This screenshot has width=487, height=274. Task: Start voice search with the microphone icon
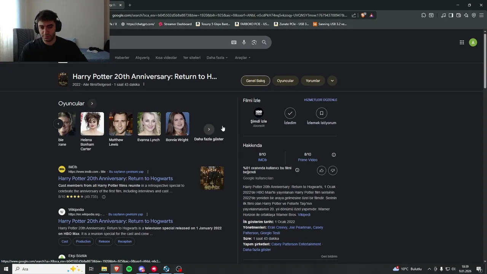point(244,42)
